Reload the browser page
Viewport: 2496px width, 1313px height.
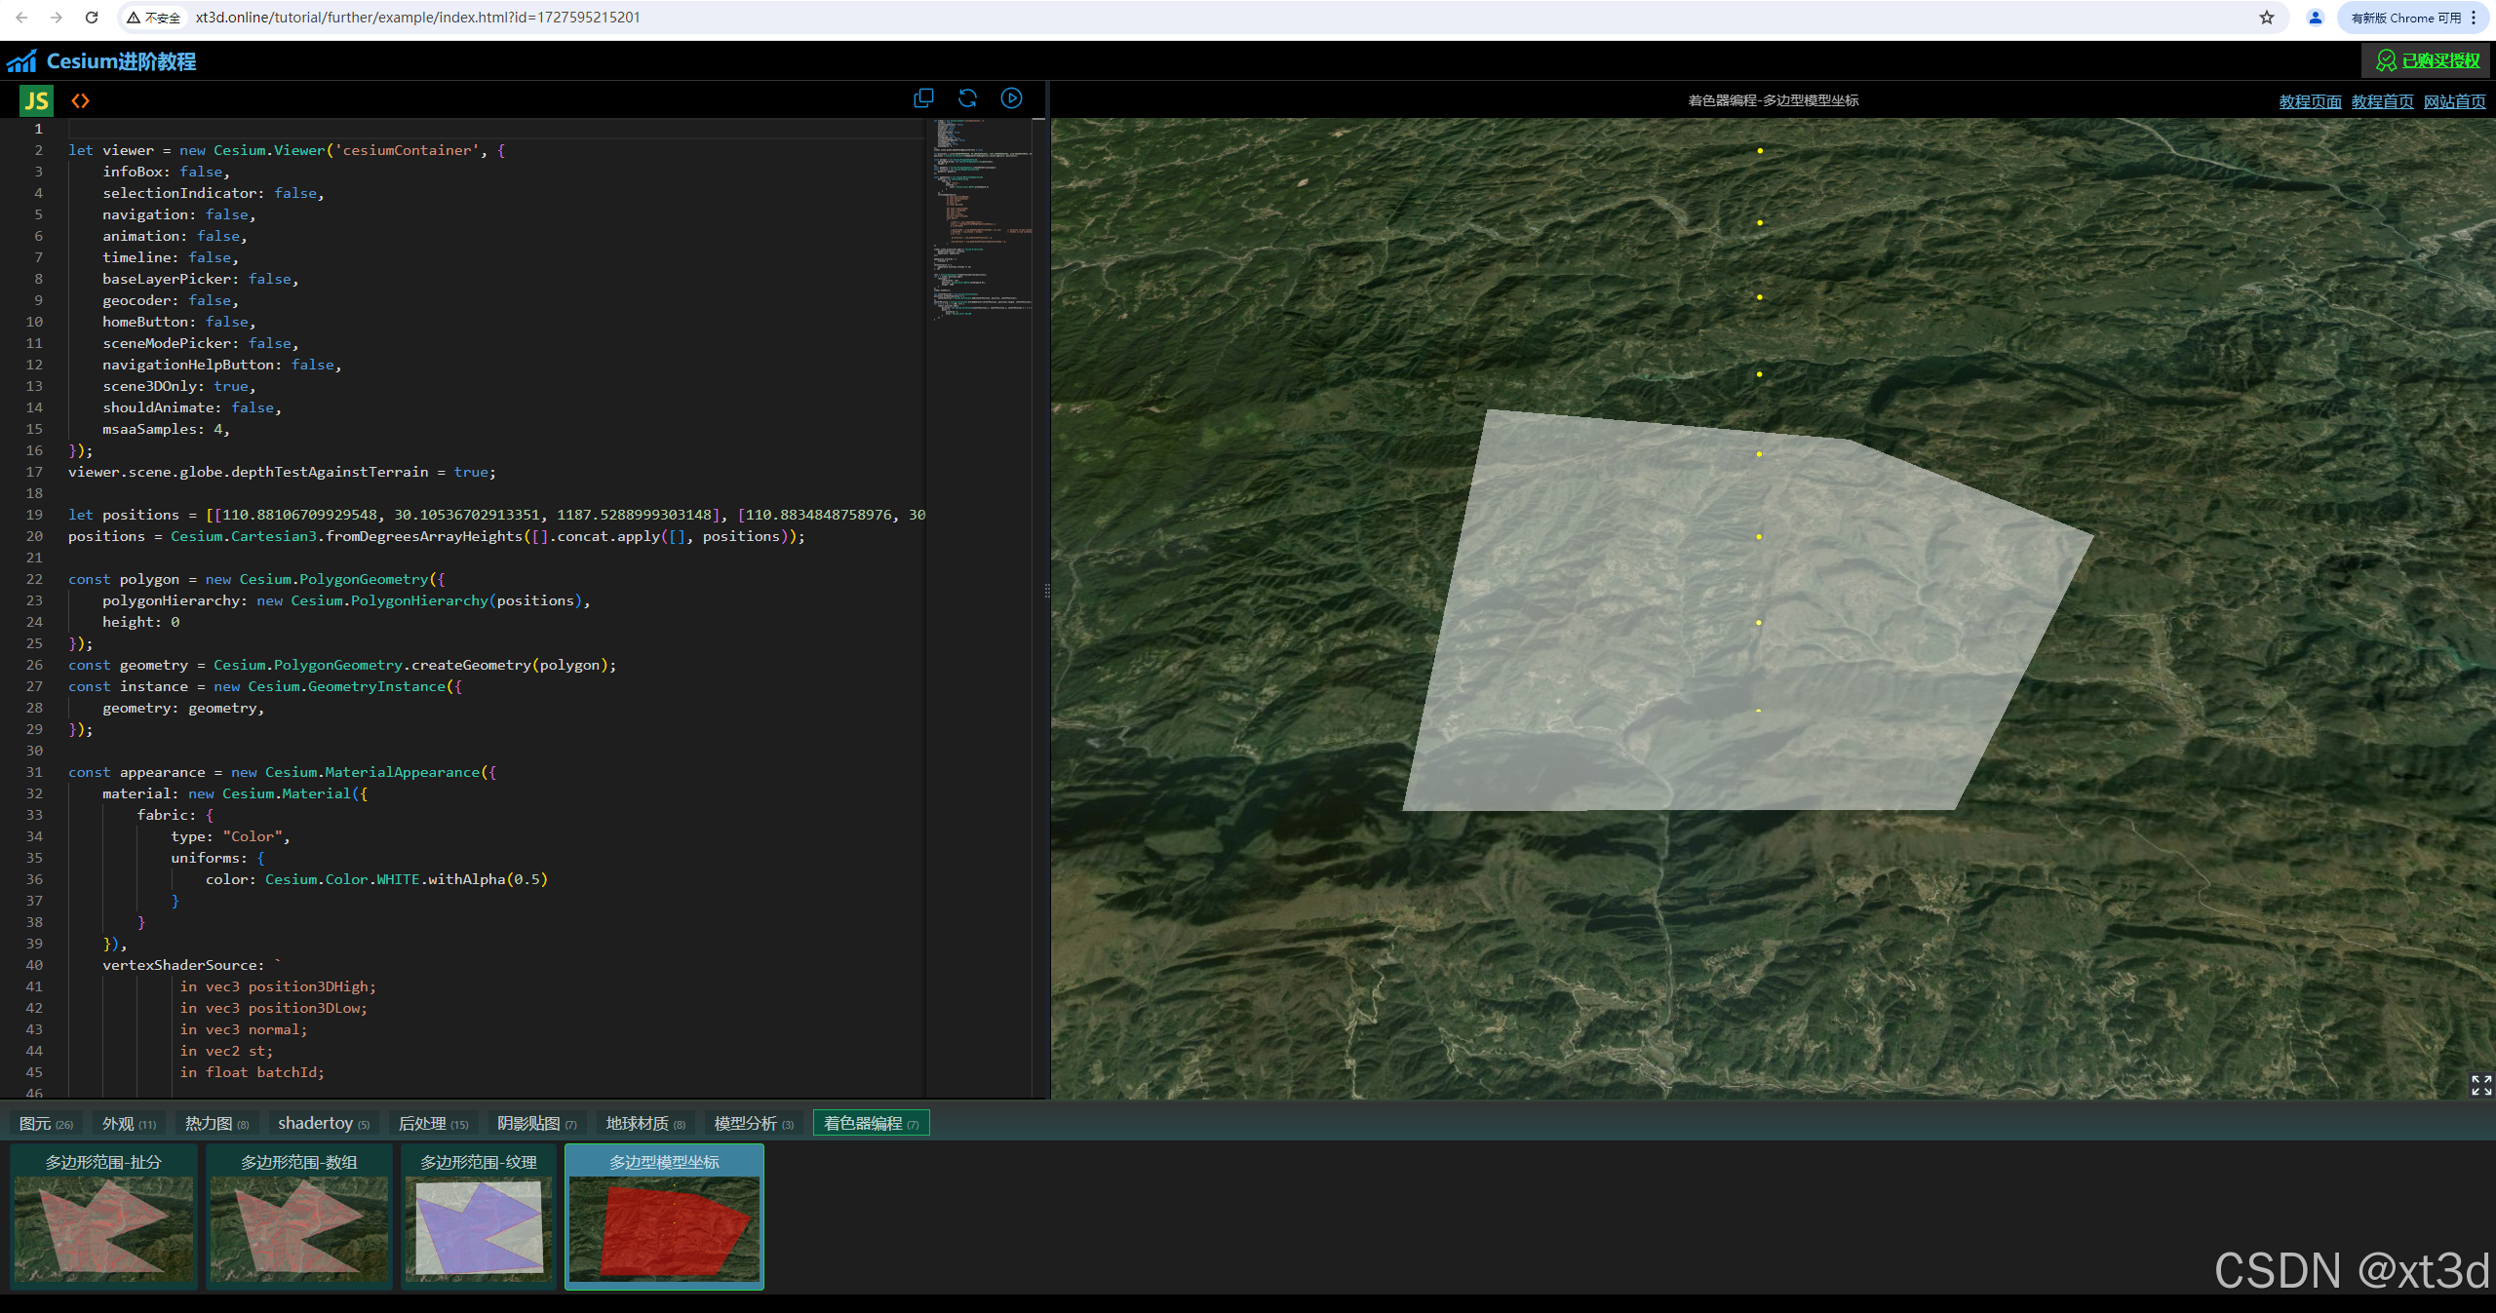tap(92, 18)
